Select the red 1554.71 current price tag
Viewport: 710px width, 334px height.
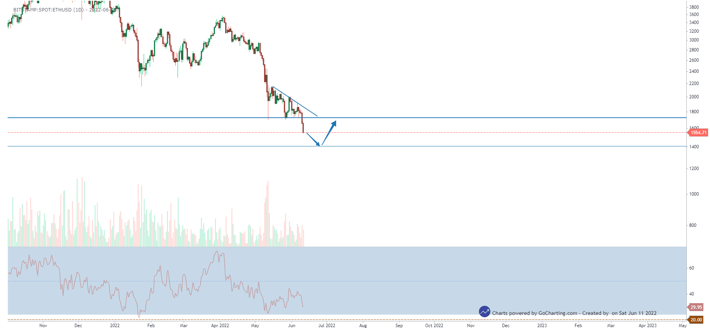[698, 133]
